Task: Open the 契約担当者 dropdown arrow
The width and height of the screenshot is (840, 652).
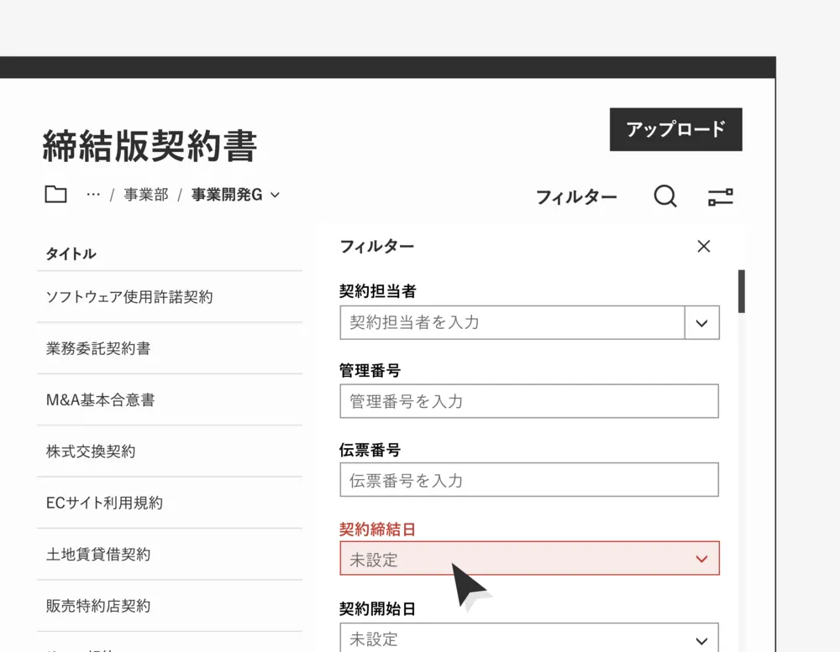Action: (x=702, y=323)
